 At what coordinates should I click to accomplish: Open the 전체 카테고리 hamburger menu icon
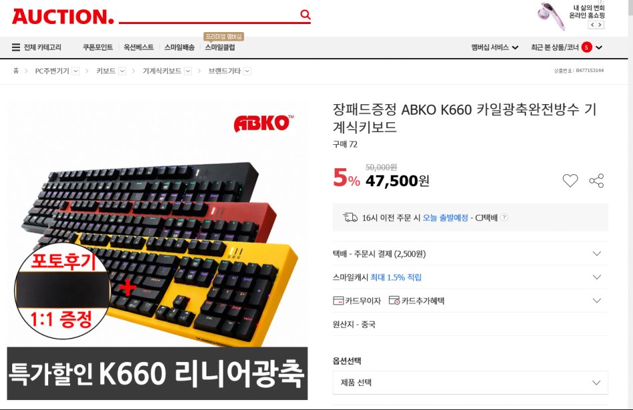point(16,47)
